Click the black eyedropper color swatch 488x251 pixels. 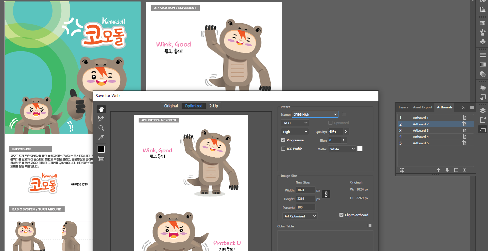tap(101, 149)
